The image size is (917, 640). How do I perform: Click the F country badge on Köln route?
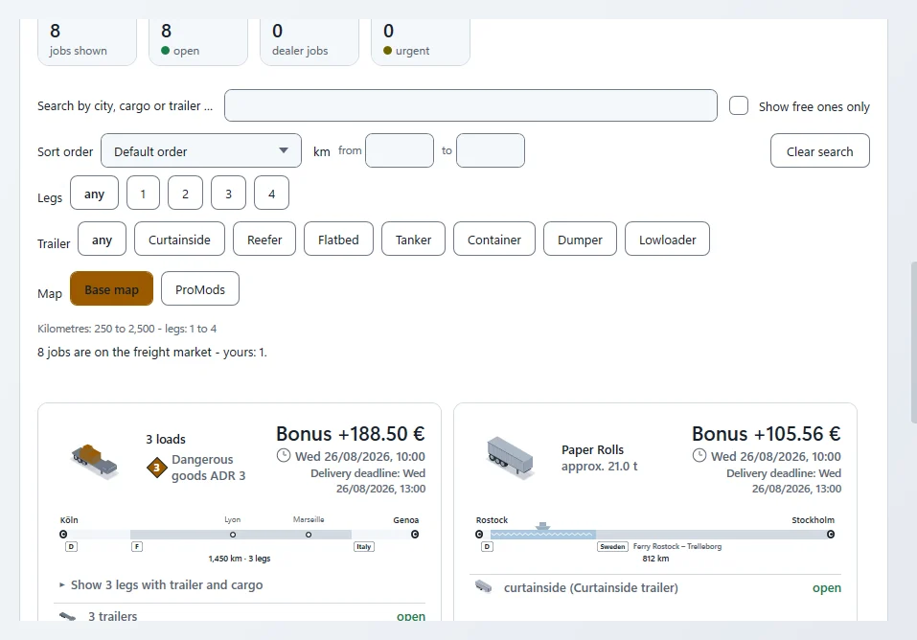pos(137,546)
